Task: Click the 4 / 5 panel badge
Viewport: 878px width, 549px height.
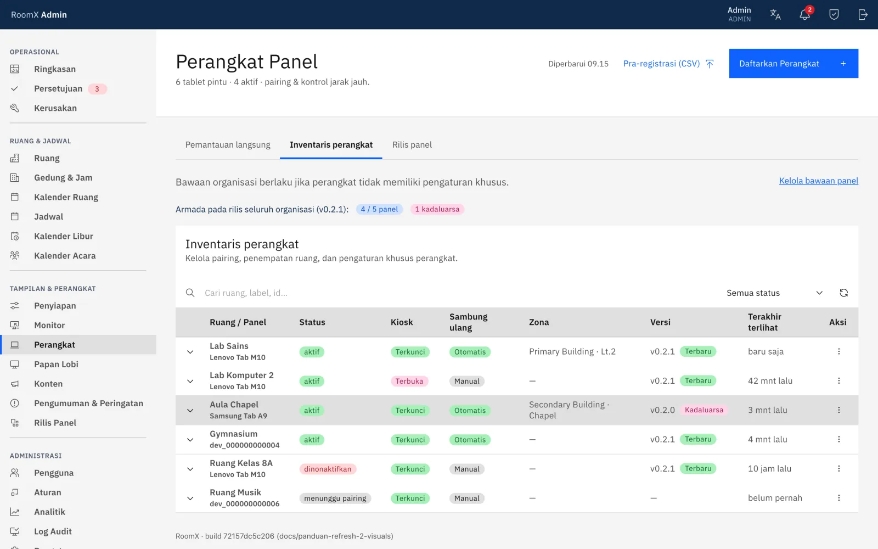Action: [379, 209]
